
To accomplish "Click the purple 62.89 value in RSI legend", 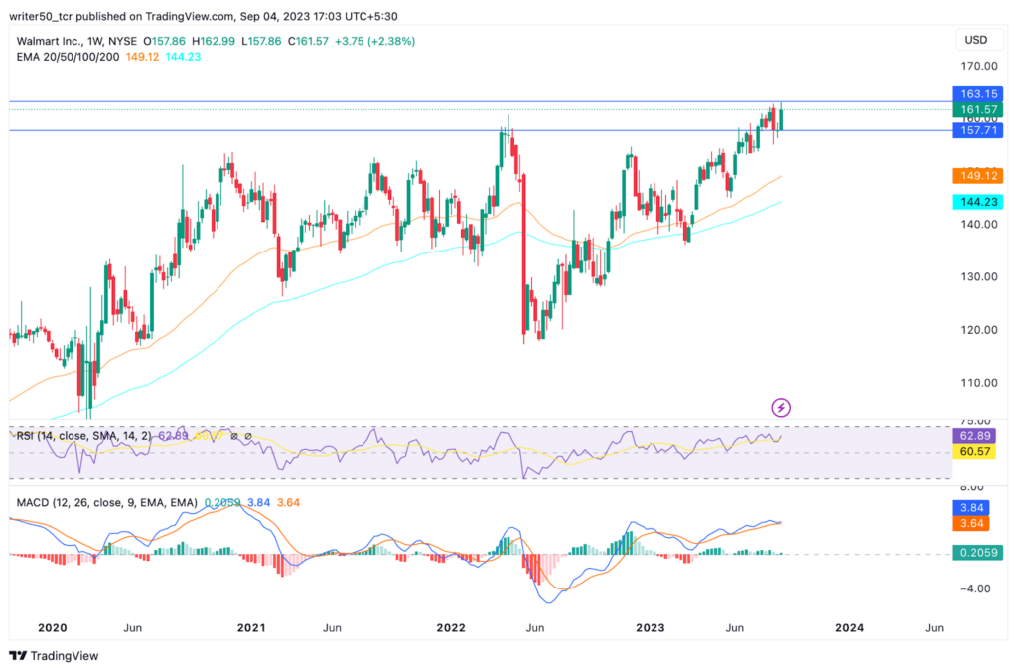I will (x=173, y=436).
